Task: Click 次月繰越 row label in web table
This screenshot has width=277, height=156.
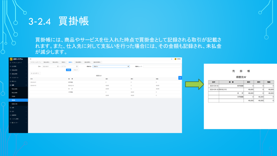Action: click(x=71, y=92)
